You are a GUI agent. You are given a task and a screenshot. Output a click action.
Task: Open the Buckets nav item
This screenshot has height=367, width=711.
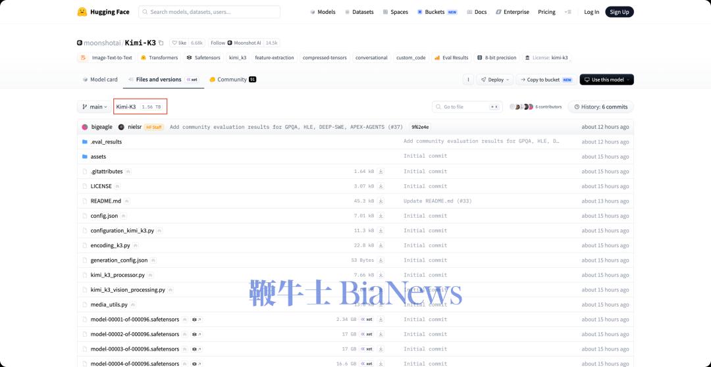click(x=437, y=12)
